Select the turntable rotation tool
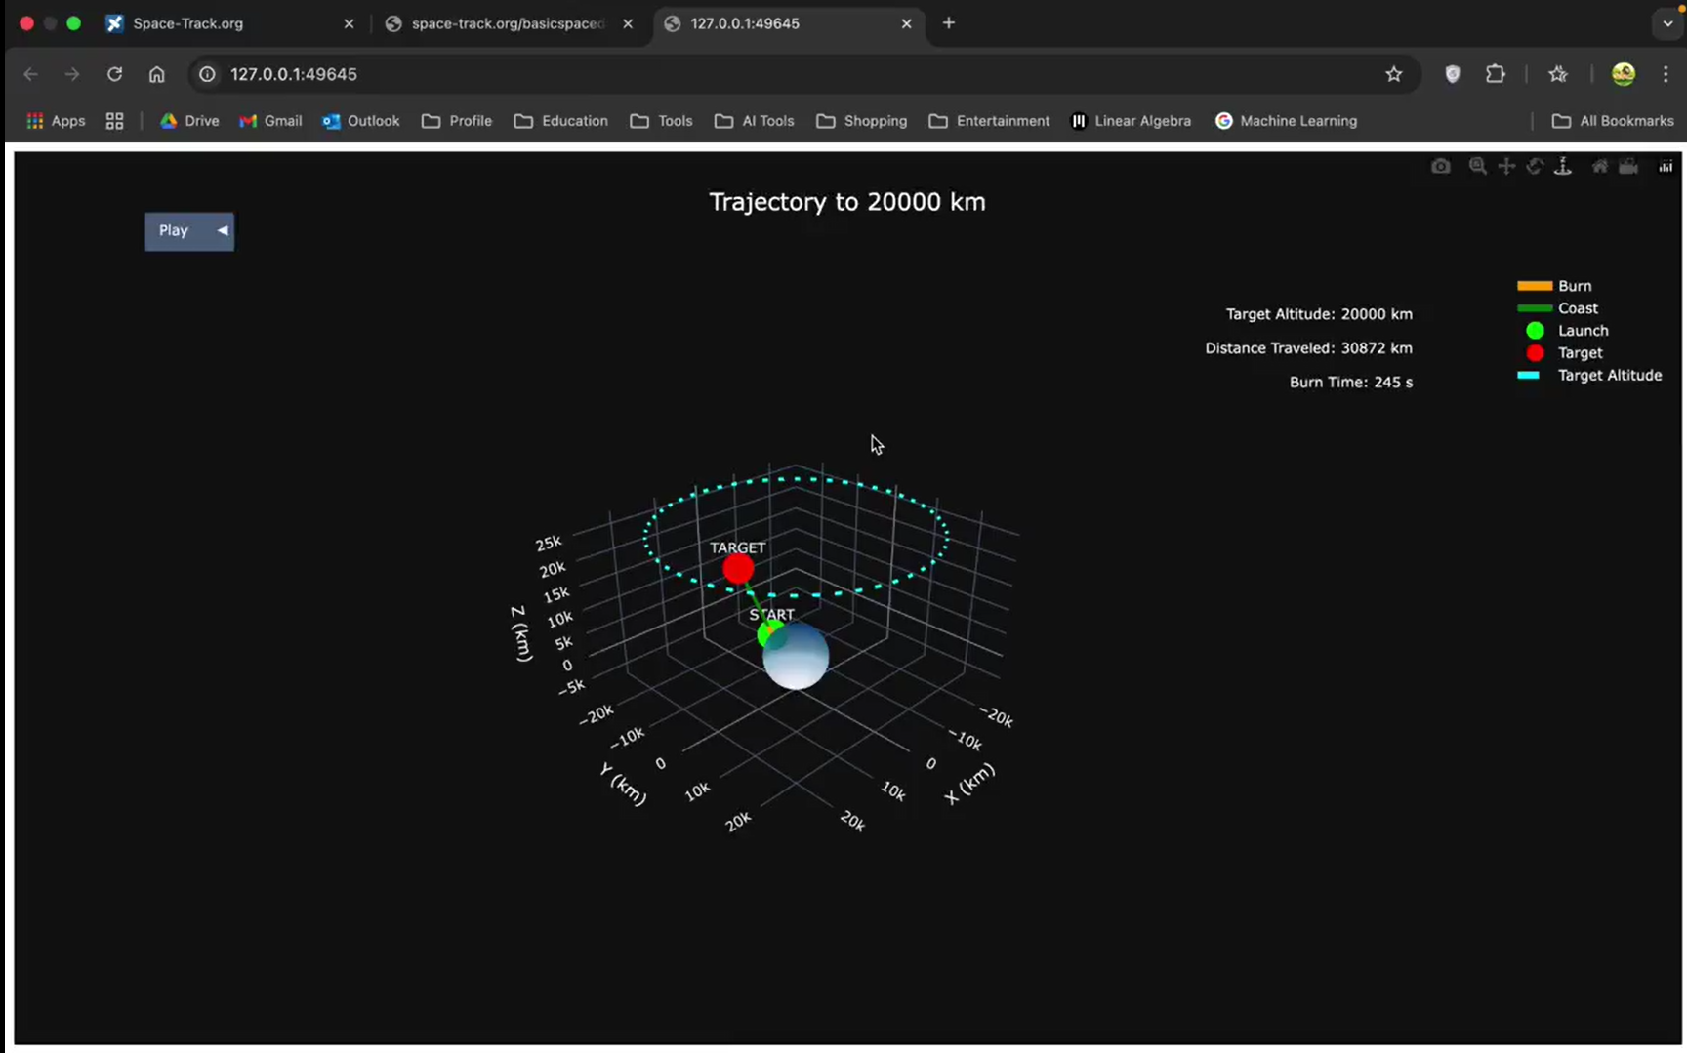 point(1563,167)
